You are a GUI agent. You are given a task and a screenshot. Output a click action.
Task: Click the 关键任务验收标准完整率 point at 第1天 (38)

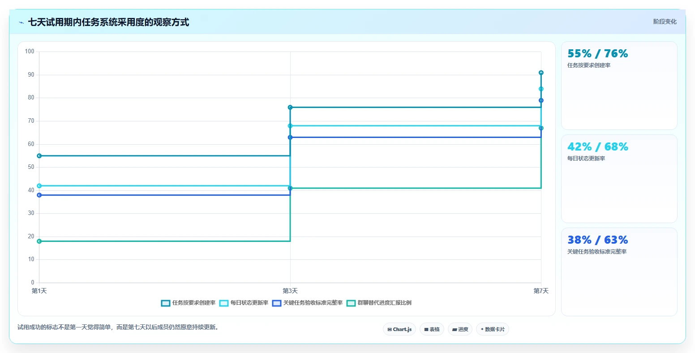point(39,195)
